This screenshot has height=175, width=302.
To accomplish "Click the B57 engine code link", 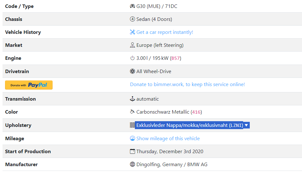I will coord(176,58).
